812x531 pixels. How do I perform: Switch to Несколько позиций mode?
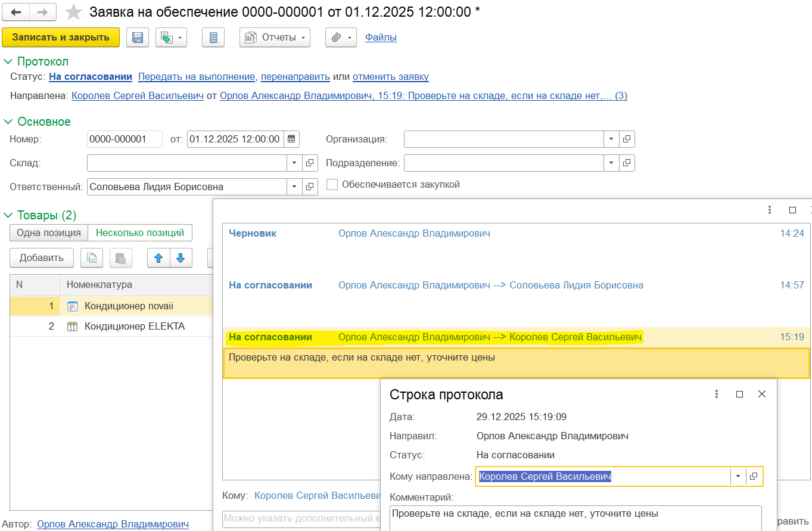coord(140,233)
